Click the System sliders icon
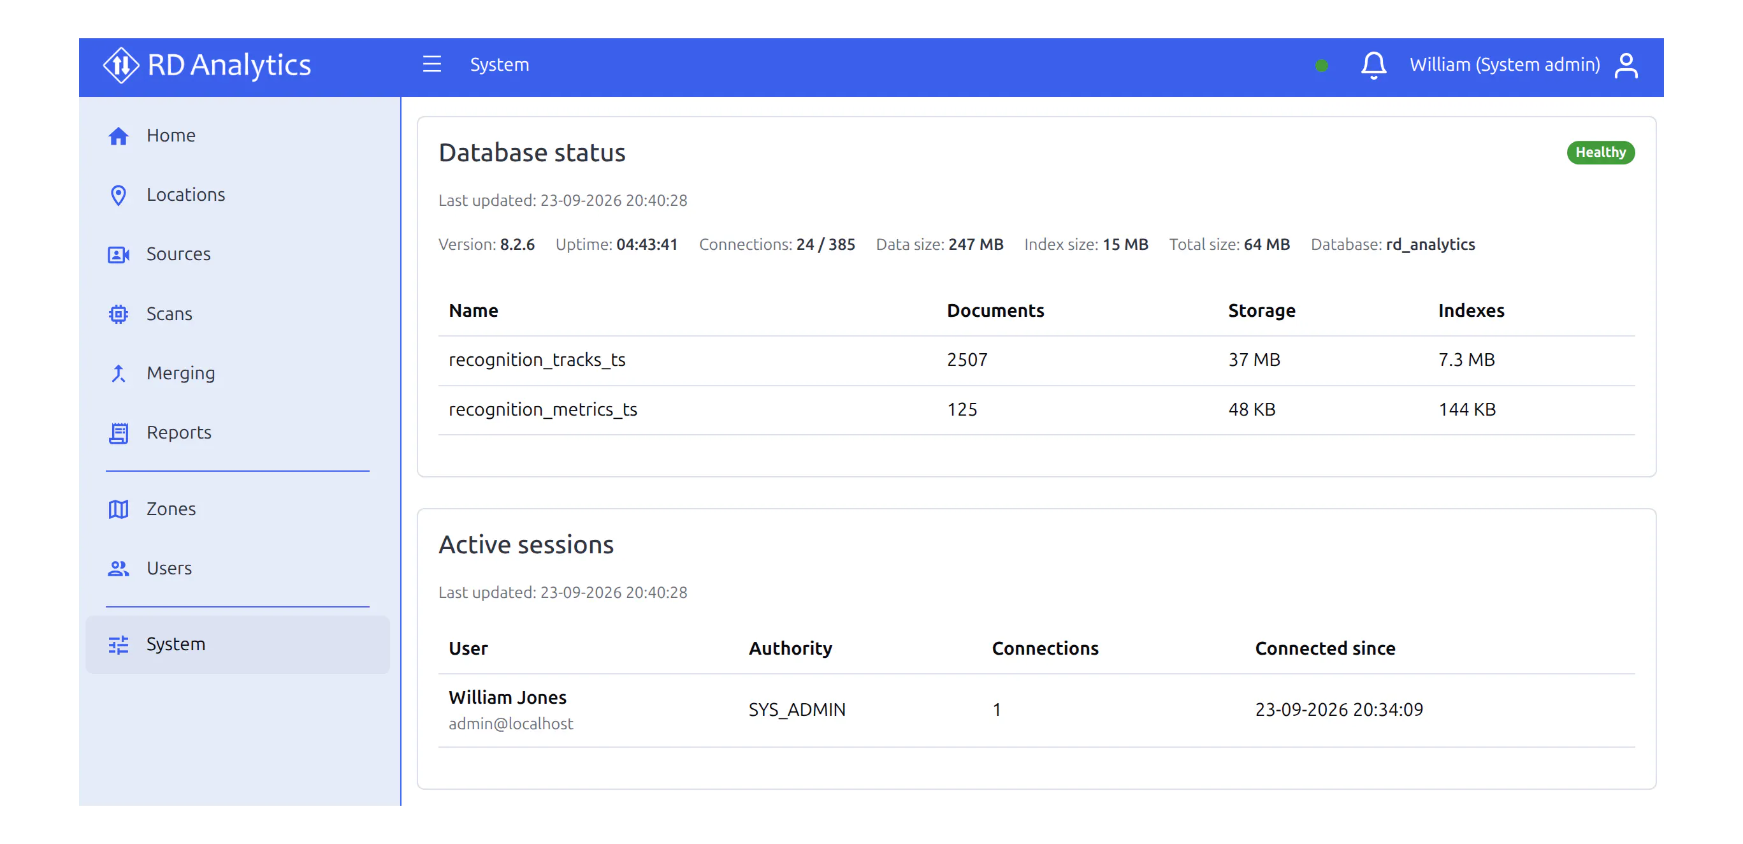This screenshot has width=1743, height=844. coord(119,645)
